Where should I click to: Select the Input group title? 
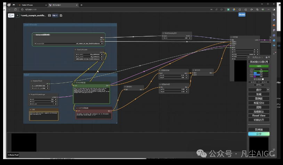point(26,75)
